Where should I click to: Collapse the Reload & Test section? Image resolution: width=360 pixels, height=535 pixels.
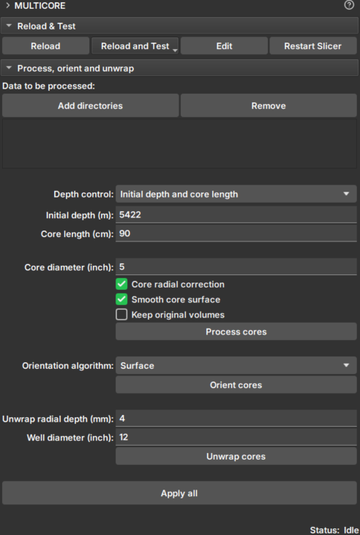pyautogui.click(x=10, y=26)
